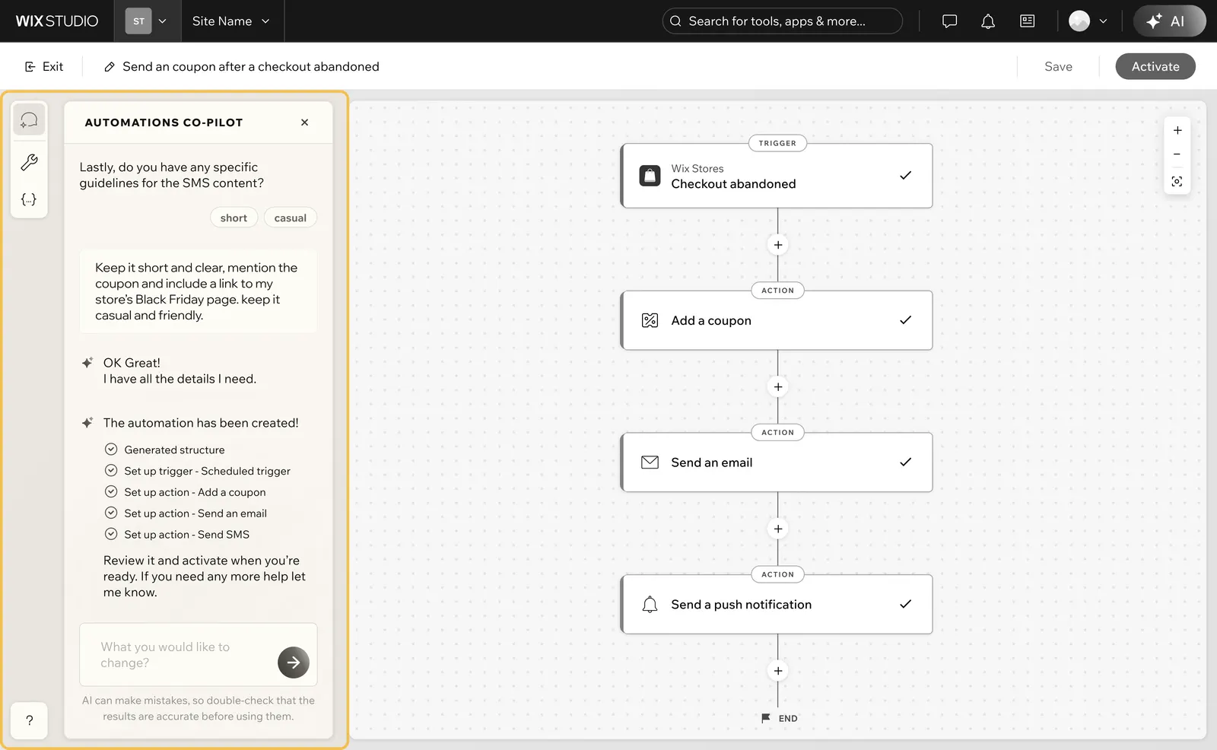
Task: Click the TRIGGER label badge
Action: (777, 143)
